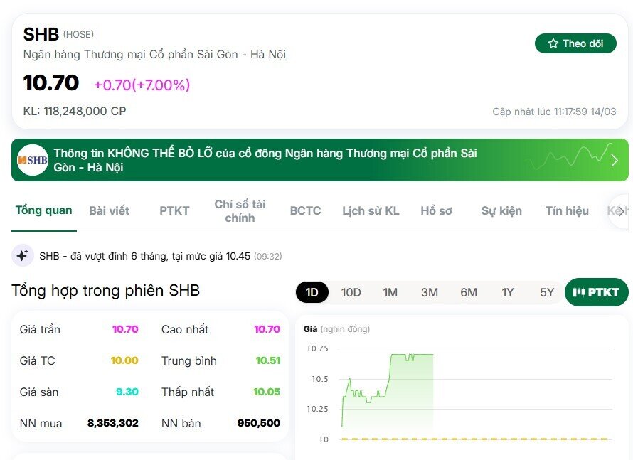
Task: Click the candlestick icon in the PTKT chart button
Action: (578, 292)
